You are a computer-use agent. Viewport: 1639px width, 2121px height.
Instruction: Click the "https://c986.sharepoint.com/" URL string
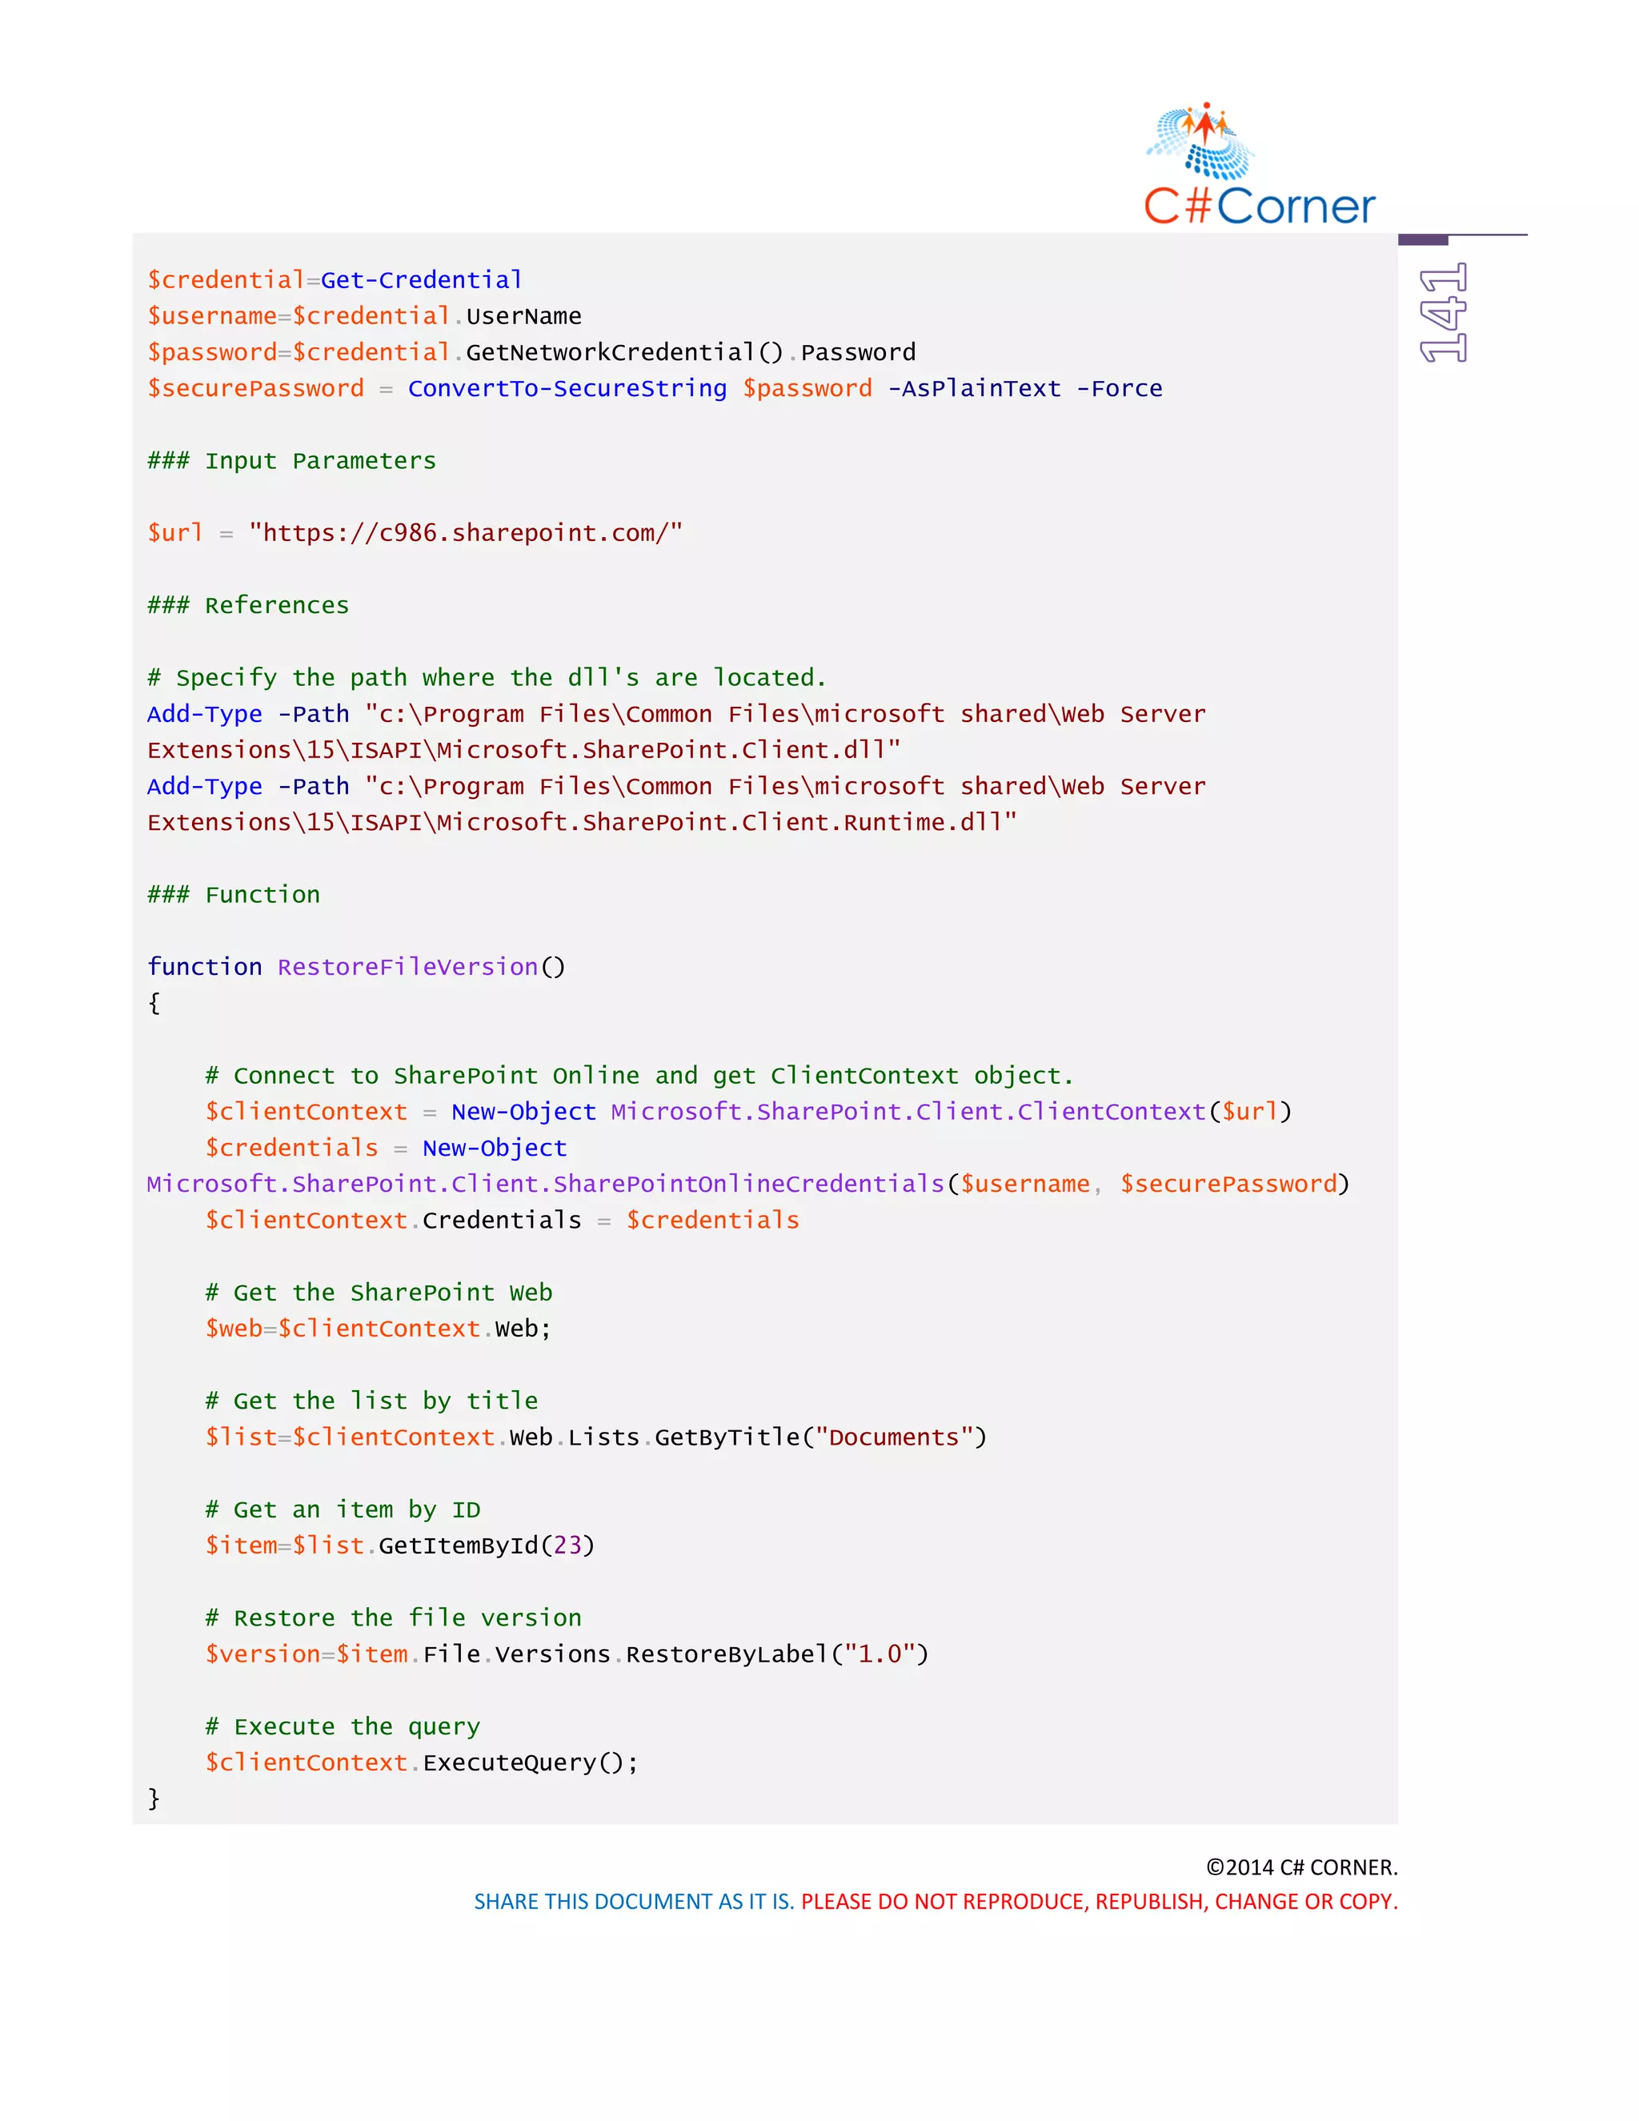point(466,533)
